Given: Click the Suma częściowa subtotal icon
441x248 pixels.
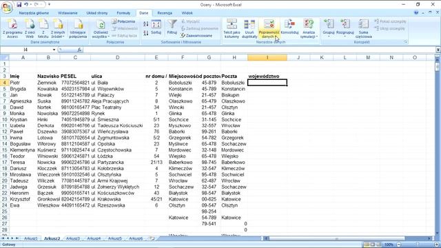Looking at the screenshot, I should 363,24.
